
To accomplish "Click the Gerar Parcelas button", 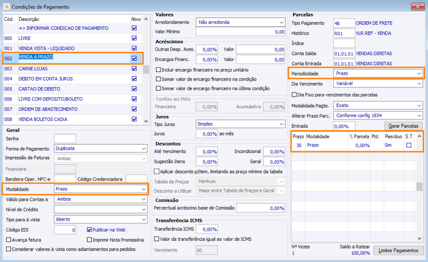I will [403, 126].
